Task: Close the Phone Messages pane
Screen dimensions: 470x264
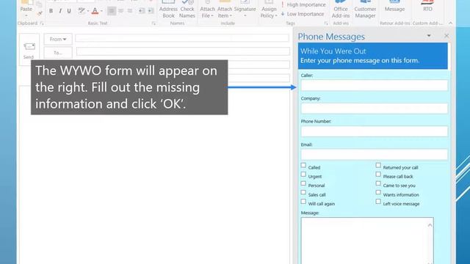Action: pos(446,36)
